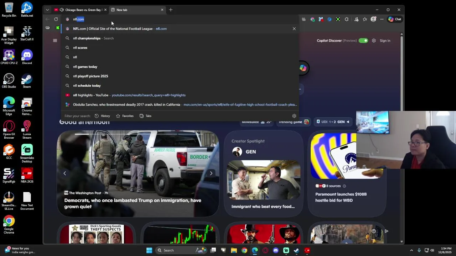Open the new tab plus button
Image resolution: width=456 pixels, height=256 pixels.
tap(171, 10)
